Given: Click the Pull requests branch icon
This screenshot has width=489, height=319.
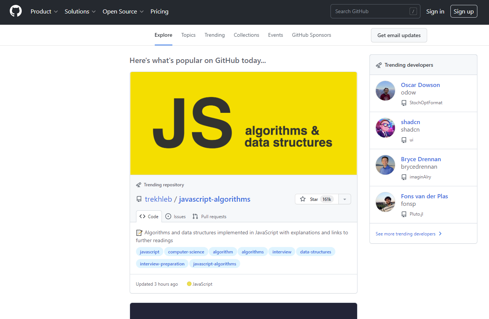Looking at the screenshot, I should 195,216.
